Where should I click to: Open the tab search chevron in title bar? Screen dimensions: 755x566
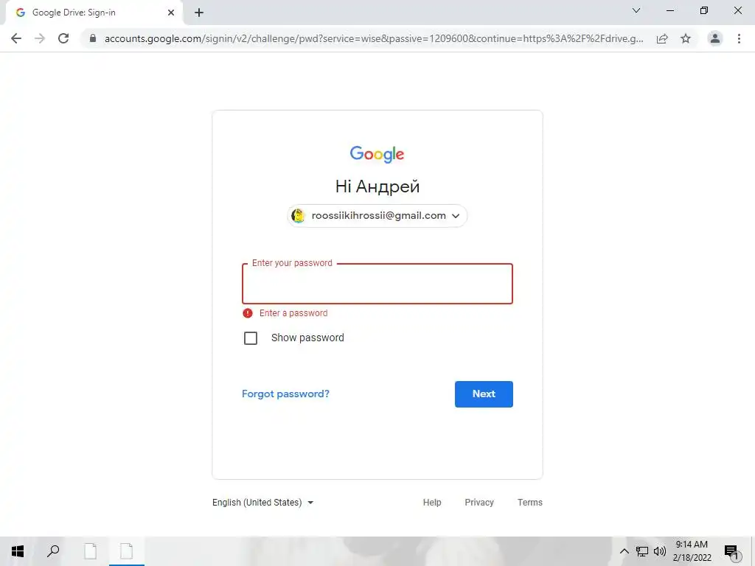[x=636, y=10]
